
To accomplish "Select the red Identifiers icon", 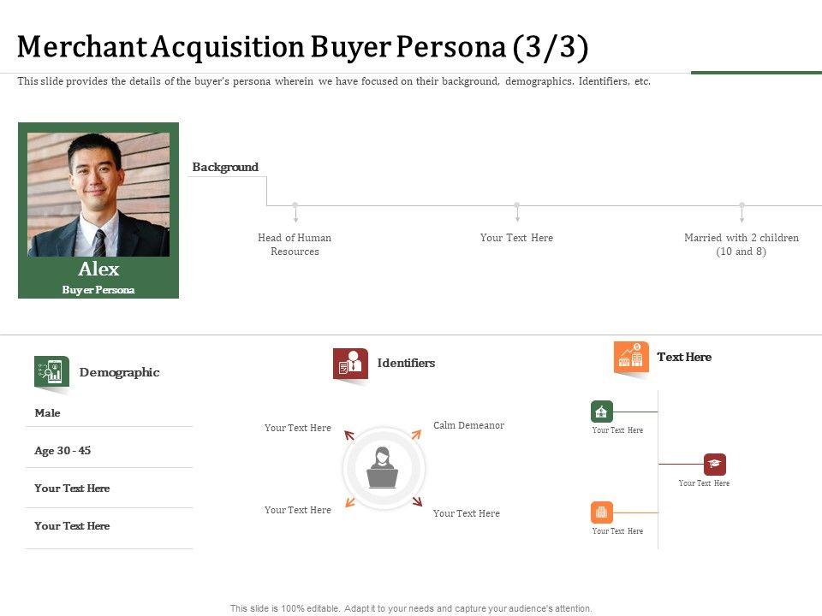I will click(350, 364).
